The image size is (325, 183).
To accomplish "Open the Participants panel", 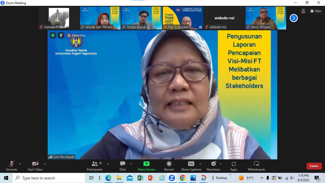I will (x=95, y=166).
